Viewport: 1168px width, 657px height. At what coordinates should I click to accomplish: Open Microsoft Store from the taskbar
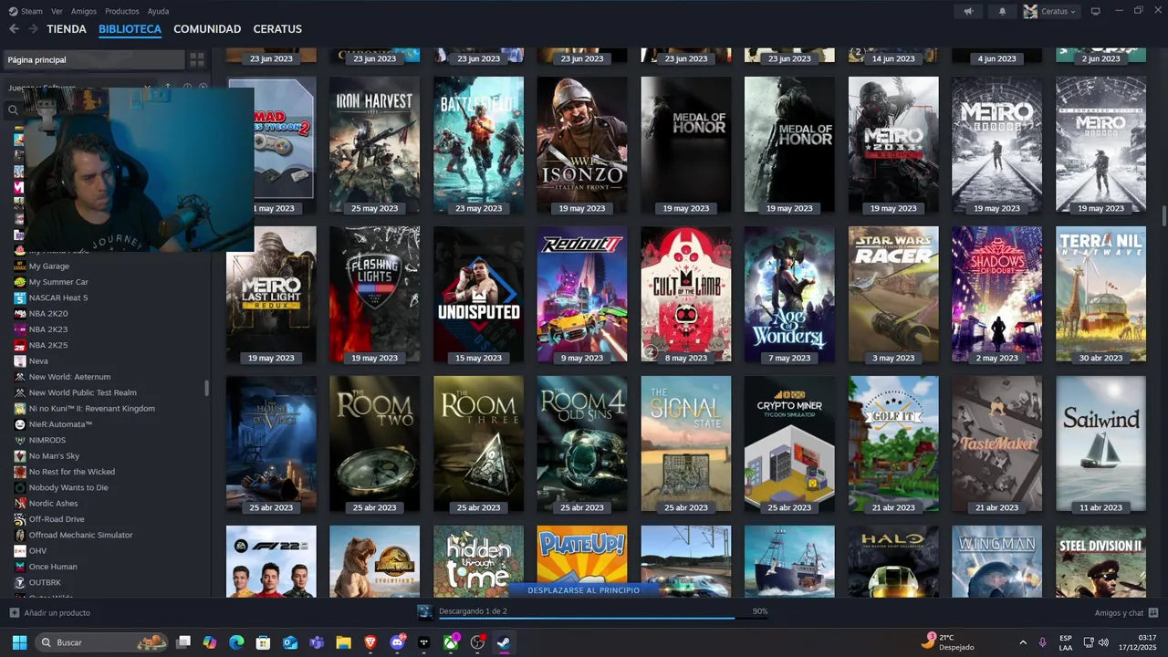point(263,642)
